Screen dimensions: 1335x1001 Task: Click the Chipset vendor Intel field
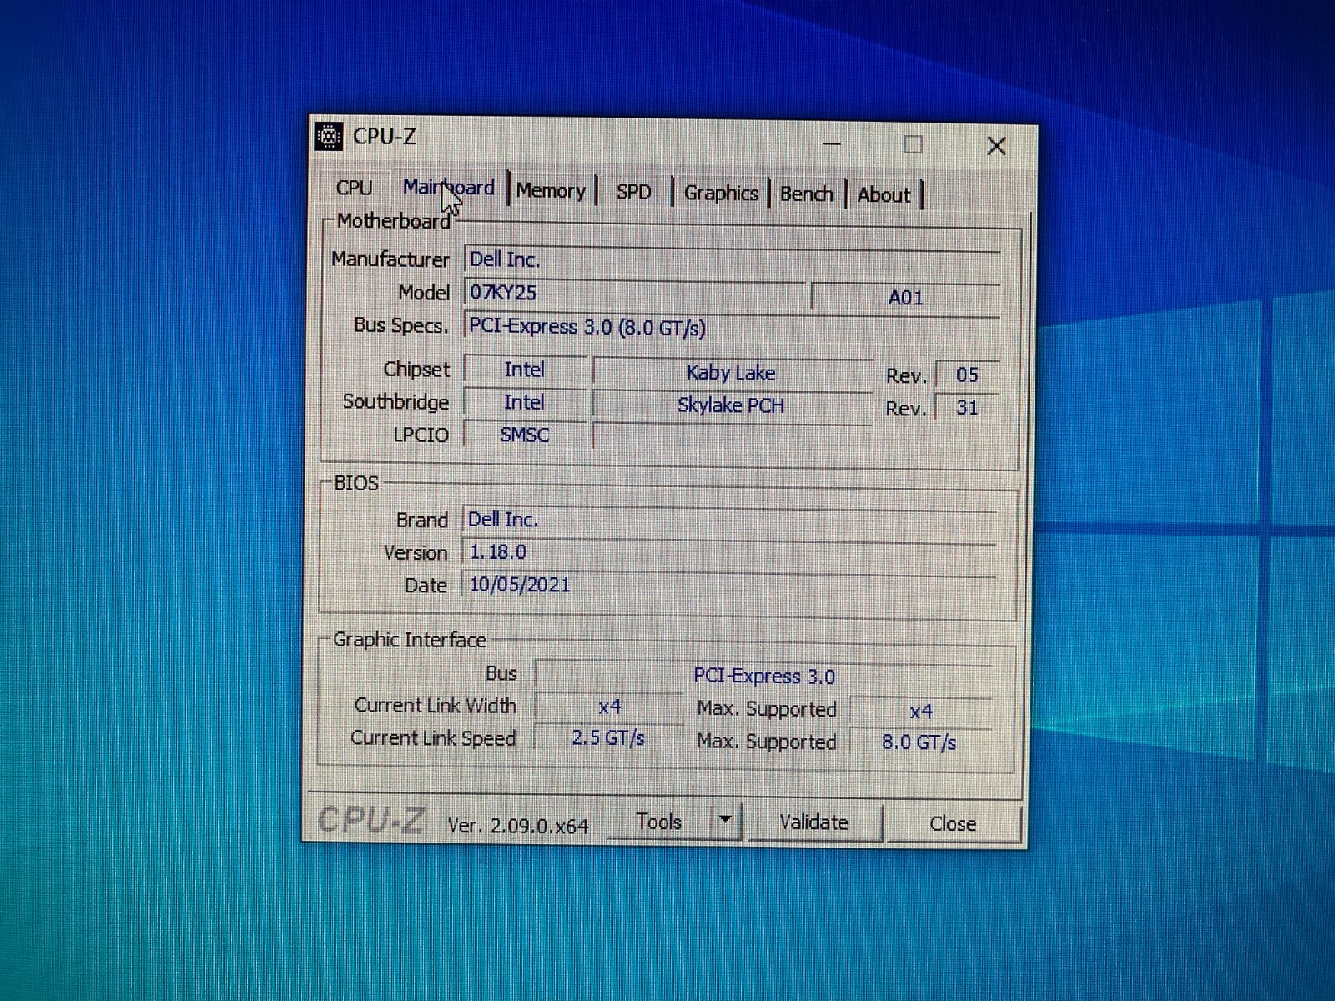point(524,370)
